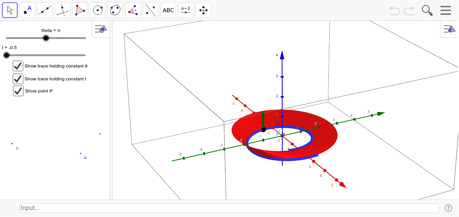Select the Angle tool
The image size is (459, 217).
coord(133,10)
